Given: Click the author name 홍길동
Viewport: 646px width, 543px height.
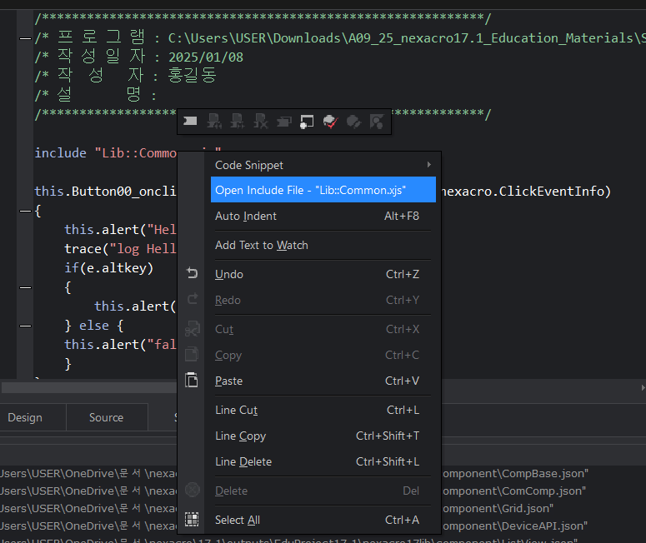Looking at the screenshot, I should [192, 75].
